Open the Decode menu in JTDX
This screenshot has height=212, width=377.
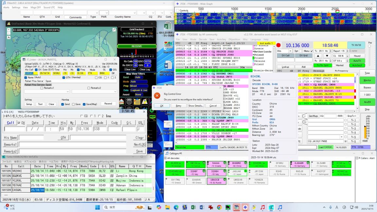pos(203,39)
